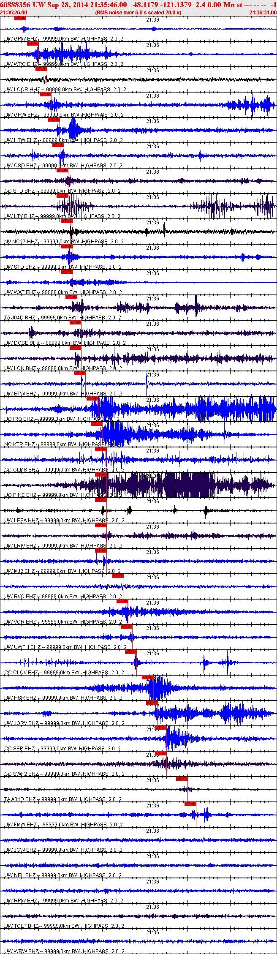This screenshot has height=954, width=277.
Task: Click the red pick marker on UW.WPO trace
Action: point(33,44)
